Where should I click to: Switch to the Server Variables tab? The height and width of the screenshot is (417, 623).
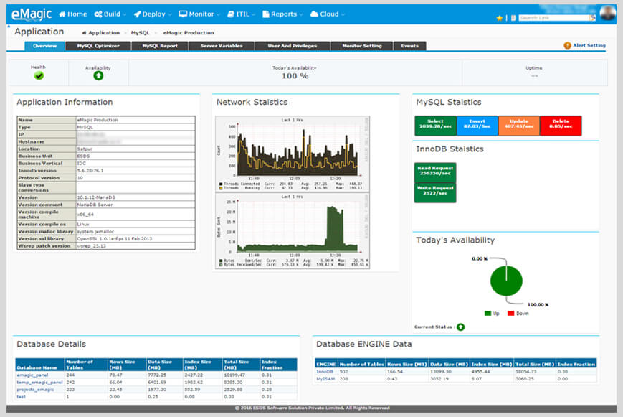point(222,46)
